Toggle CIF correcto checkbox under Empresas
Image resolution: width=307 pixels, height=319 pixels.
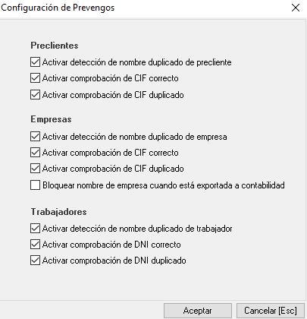pos(35,153)
